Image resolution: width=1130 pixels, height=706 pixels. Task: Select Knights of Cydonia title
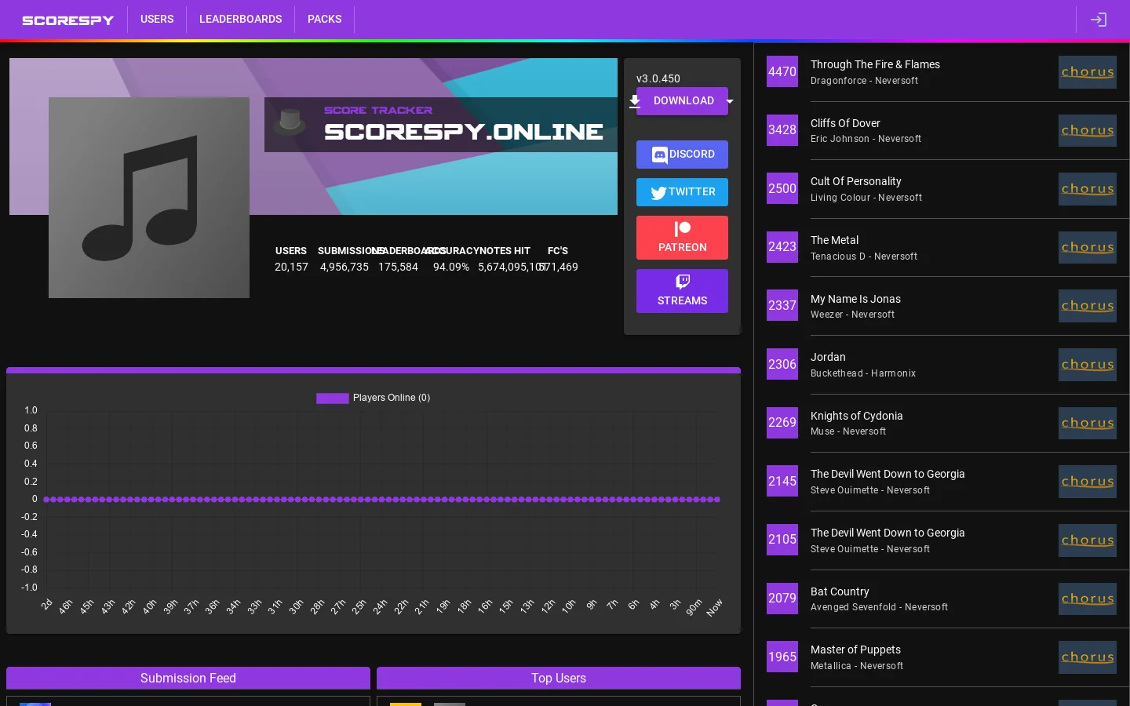click(856, 416)
